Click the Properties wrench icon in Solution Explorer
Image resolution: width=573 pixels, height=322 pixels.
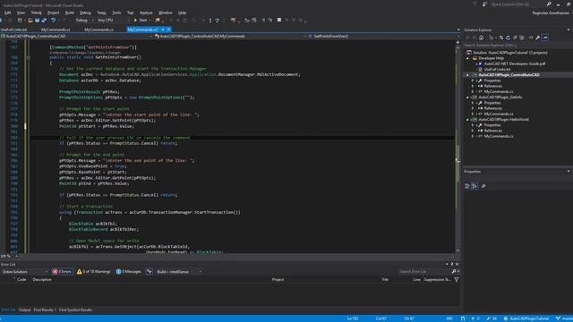click(538, 38)
